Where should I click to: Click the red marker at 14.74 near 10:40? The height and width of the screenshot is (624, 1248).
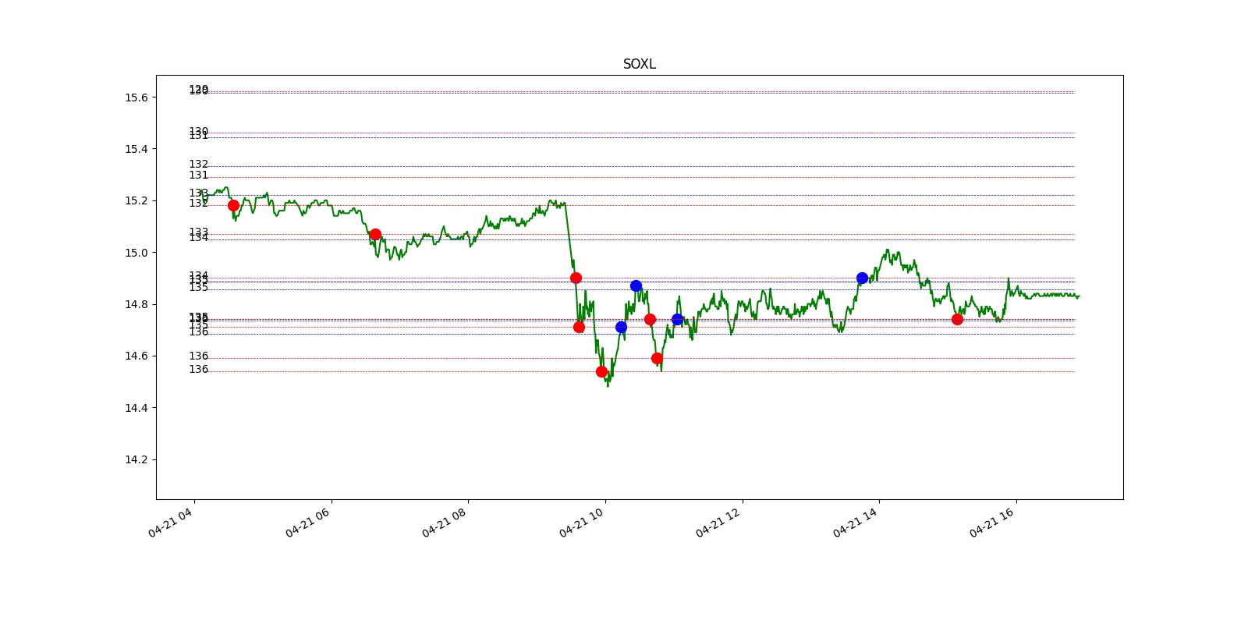pos(650,319)
